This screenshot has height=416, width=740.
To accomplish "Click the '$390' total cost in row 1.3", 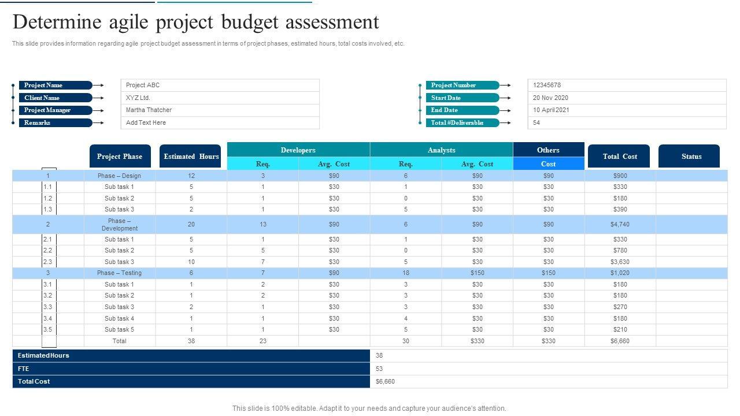I will [620, 209].
